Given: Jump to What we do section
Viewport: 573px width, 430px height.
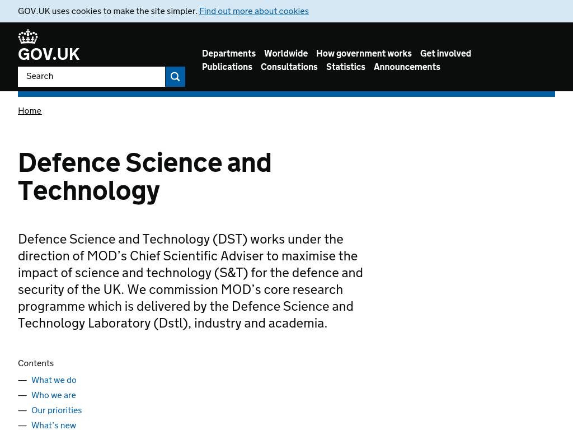Looking at the screenshot, I should point(54,380).
